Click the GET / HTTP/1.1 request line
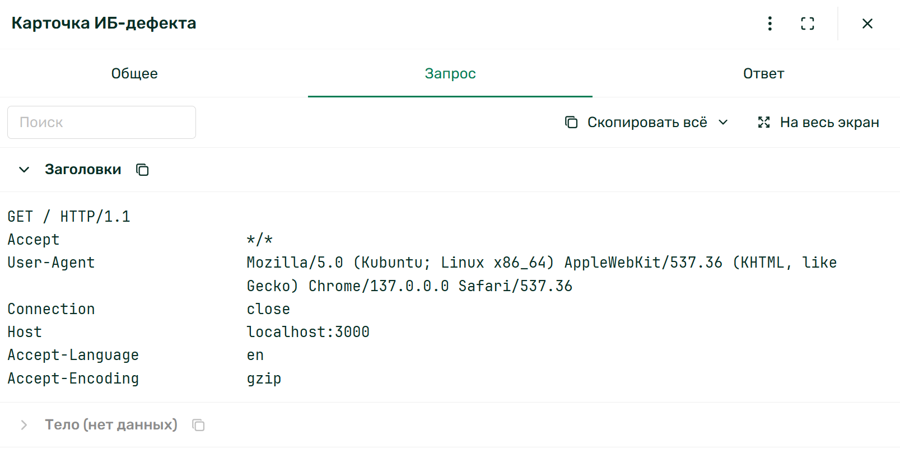 point(69,217)
